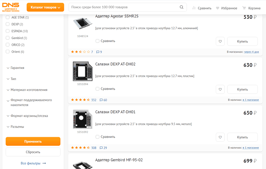266x169 pixels.
Task: Click the 630 ₽ price
Action: 250,65
